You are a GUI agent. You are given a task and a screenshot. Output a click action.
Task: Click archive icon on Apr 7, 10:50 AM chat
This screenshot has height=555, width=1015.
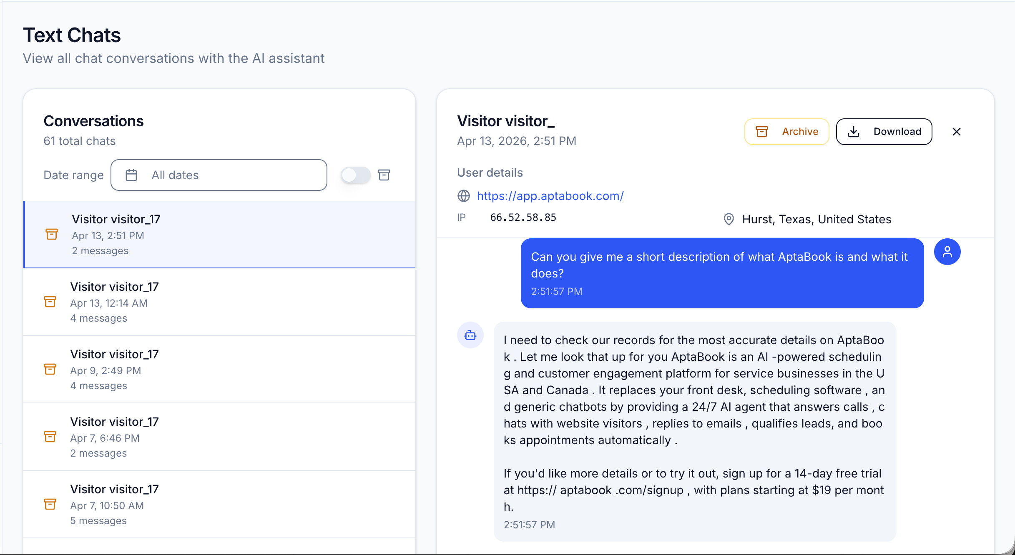pyautogui.click(x=50, y=504)
